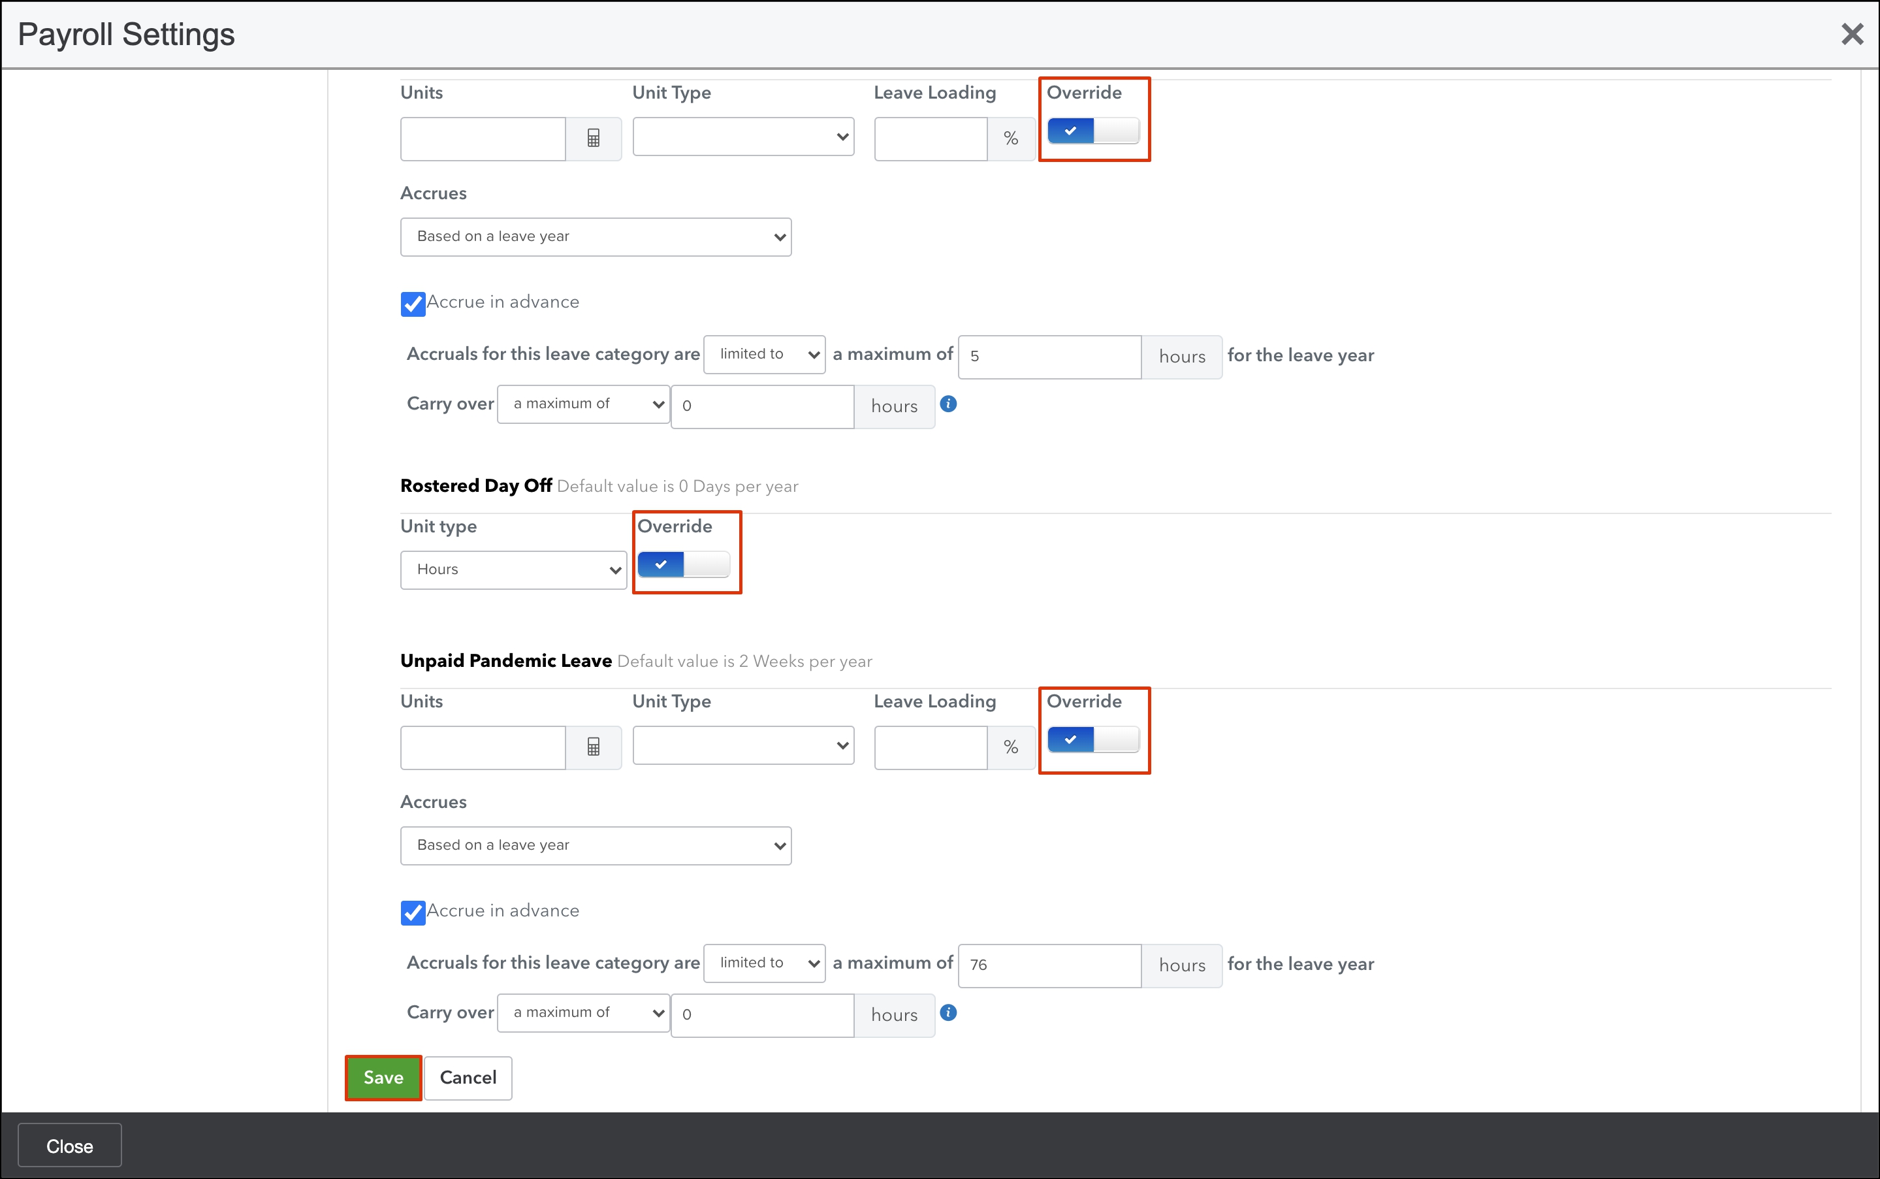The height and width of the screenshot is (1179, 1880).
Task: Open top Carry over 'a maximum of' dropdown
Action: pos(583,404)
